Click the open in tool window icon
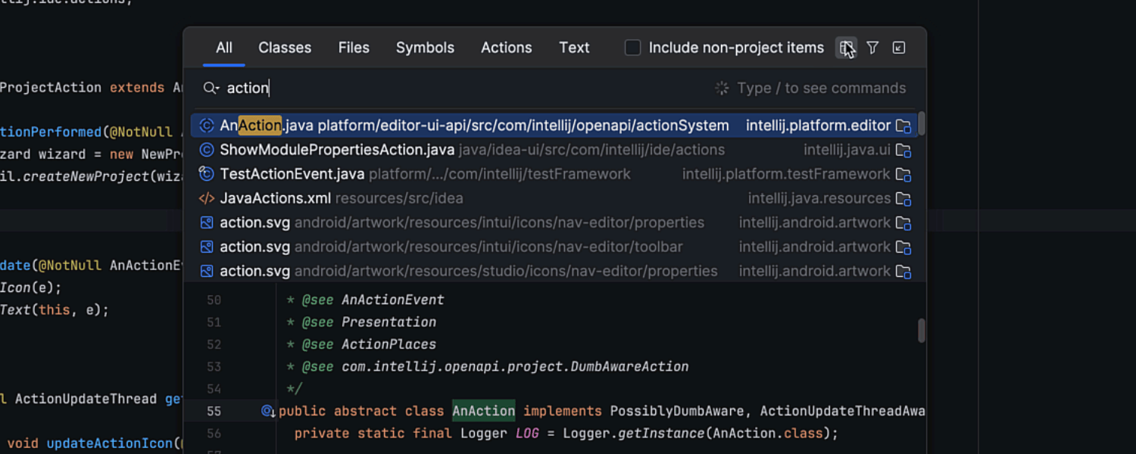 click(899, 48)
